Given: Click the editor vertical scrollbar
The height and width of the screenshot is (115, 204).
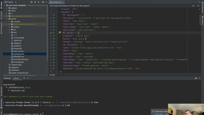Looking at the screenshot, I should [200, 20].
